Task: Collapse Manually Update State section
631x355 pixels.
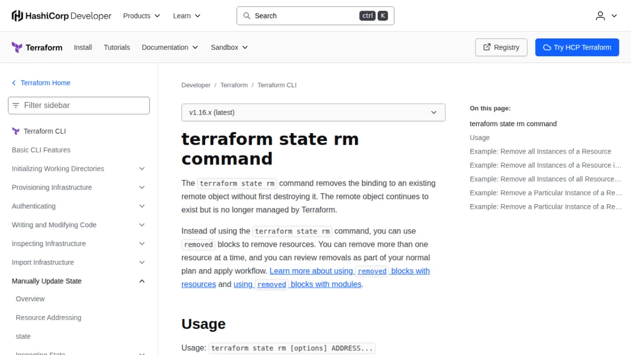Action: tap(79, 281)
